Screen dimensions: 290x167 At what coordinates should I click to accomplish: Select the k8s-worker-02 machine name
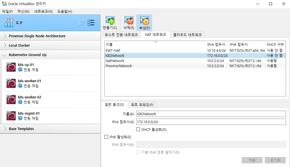(x=29, y=97)
